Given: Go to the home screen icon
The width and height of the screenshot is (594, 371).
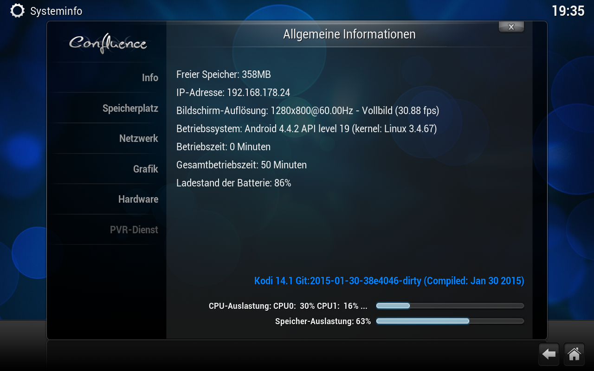Looking at the screenshot, I should coord(574,354).
